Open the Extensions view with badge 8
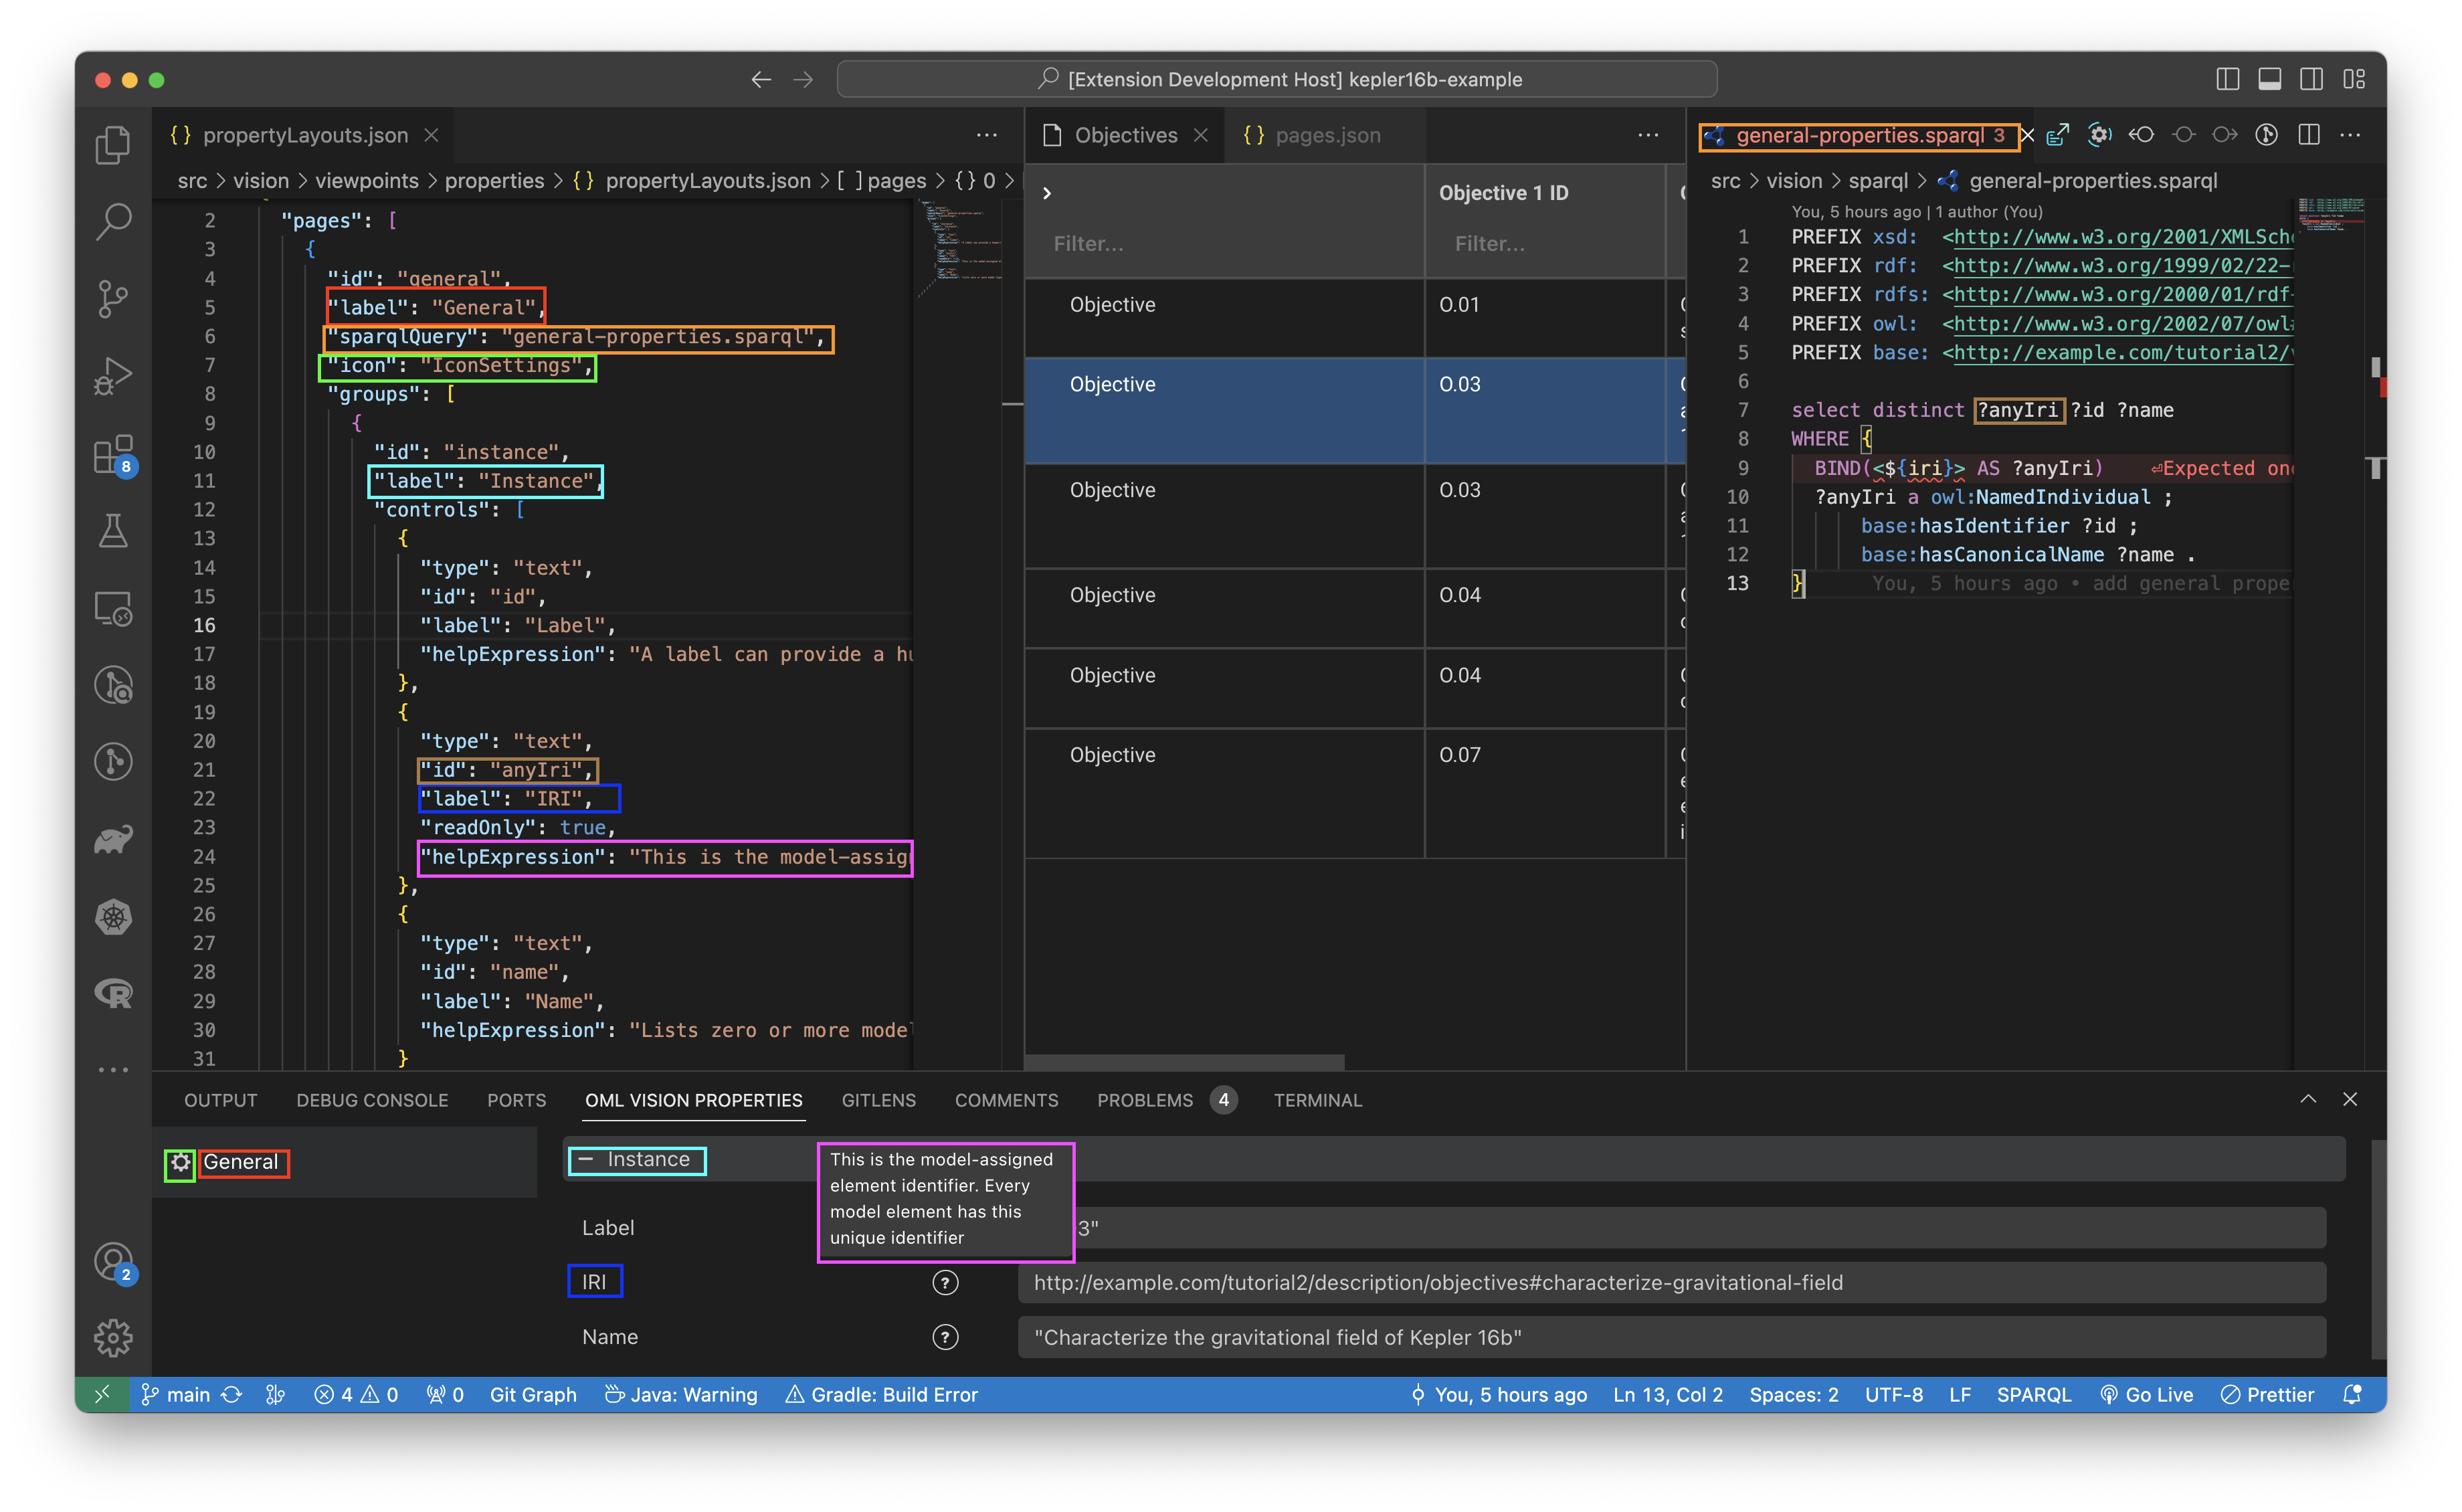 point(113,455)
